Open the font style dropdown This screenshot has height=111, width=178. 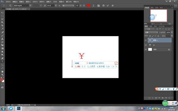[41, 6]
